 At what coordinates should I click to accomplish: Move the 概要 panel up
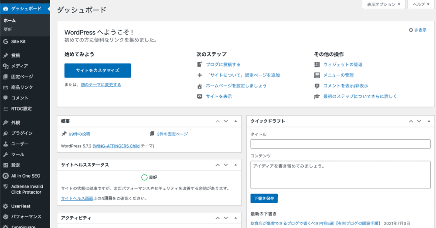218,121
